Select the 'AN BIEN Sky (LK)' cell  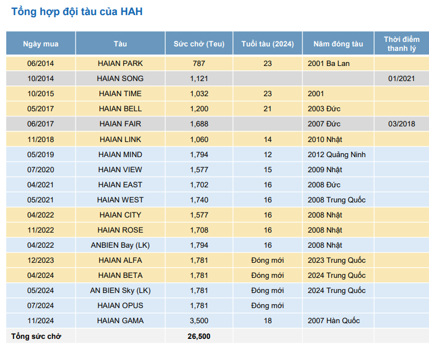(x=120, y=290)
